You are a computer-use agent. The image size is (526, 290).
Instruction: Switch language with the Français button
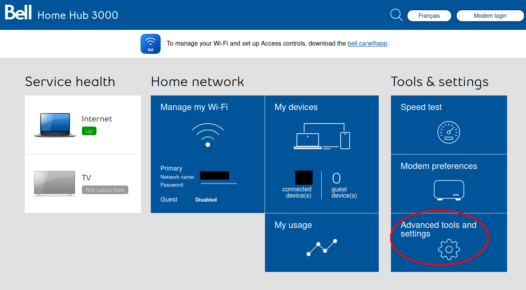click(x=429, y=16)
